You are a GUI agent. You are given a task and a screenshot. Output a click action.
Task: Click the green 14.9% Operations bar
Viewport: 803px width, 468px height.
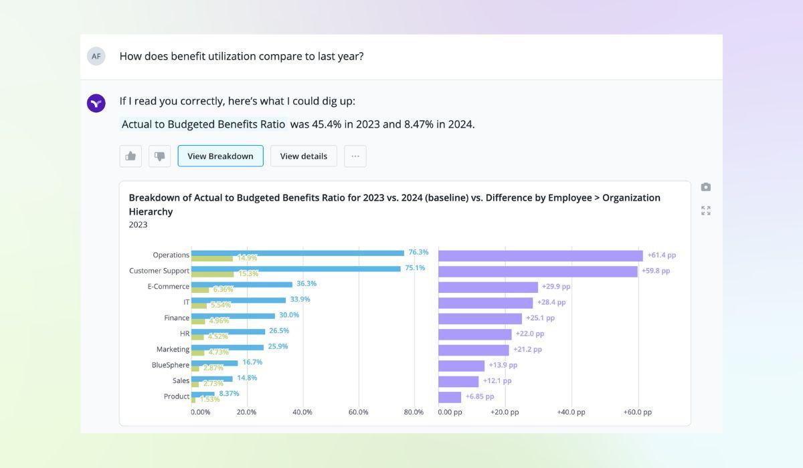pyautogui.click(x=212, y=258)
